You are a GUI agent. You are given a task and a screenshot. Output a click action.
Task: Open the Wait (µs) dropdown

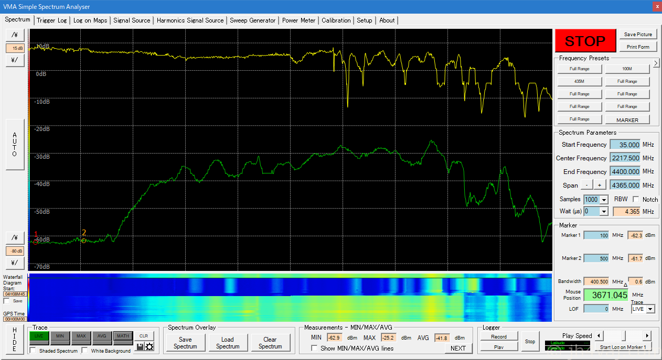click(604, 212)
